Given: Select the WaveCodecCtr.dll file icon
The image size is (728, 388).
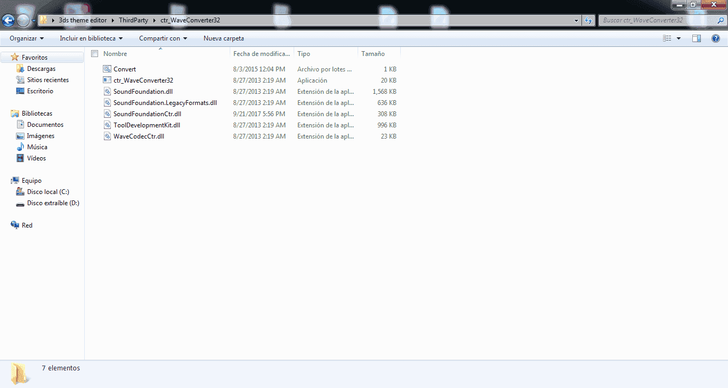Looking at the screenshot, I should click(108, 136).
